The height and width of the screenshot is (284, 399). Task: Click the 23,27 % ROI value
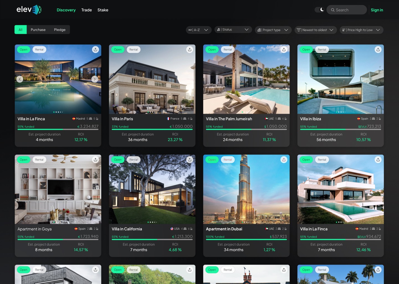click(175, 140)
